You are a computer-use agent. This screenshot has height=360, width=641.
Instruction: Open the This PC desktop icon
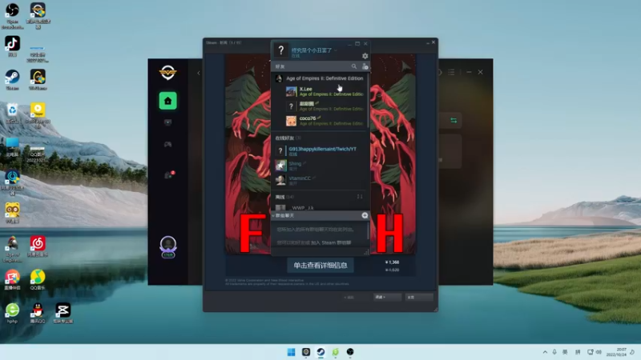[12, 146]
